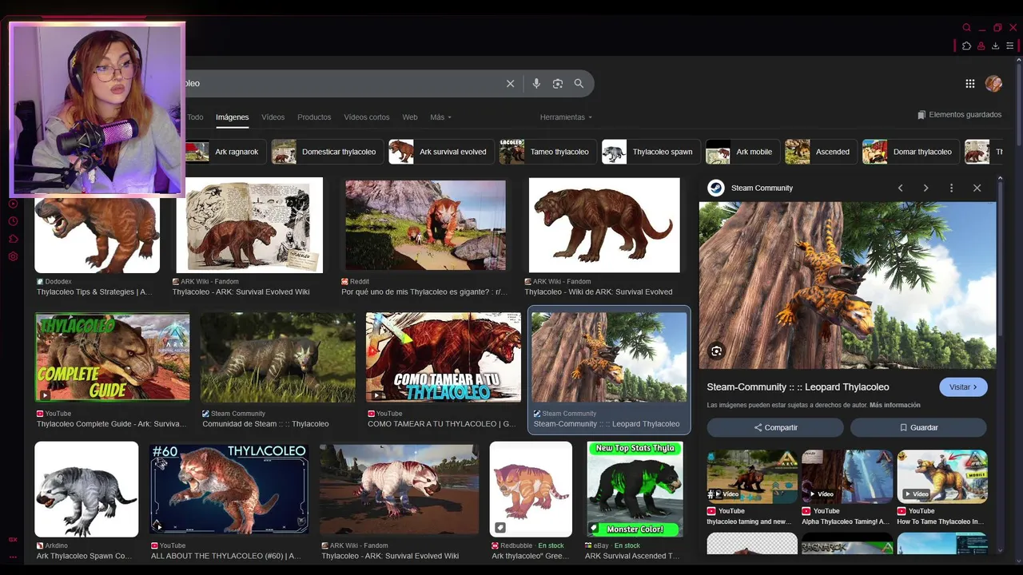Click the magnifier search button in the search bar
Image resolution: width=1023 pixels, height=575 pixels.
(579, 84)
